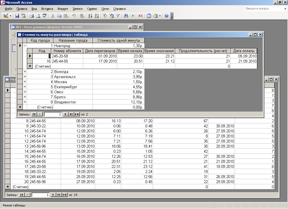Image resolution: width=288 pixels, height=209 pixels.
Task: Open the Записи menu
Action: pos(78,9)
